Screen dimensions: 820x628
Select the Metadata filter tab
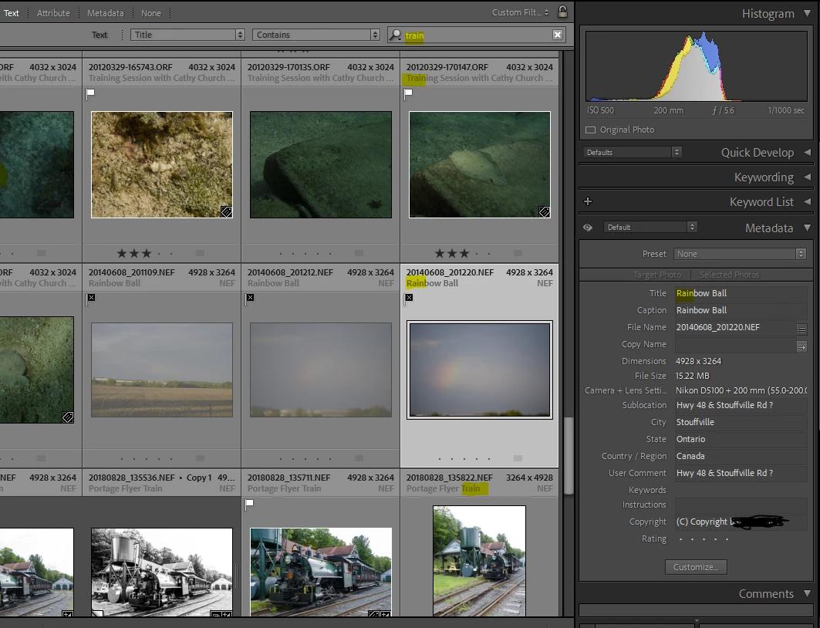pyautogui.click(x=104, y=13)
